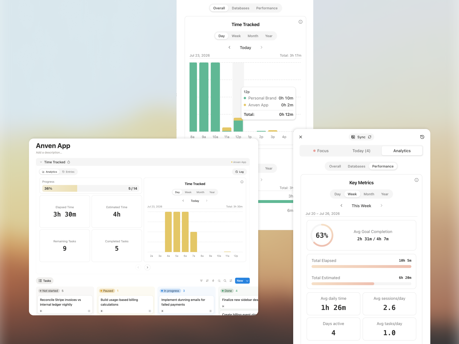The width and height of the screenshot is (459, 344).
Task: Click the Tasks view button
Action: pos(45,281)
